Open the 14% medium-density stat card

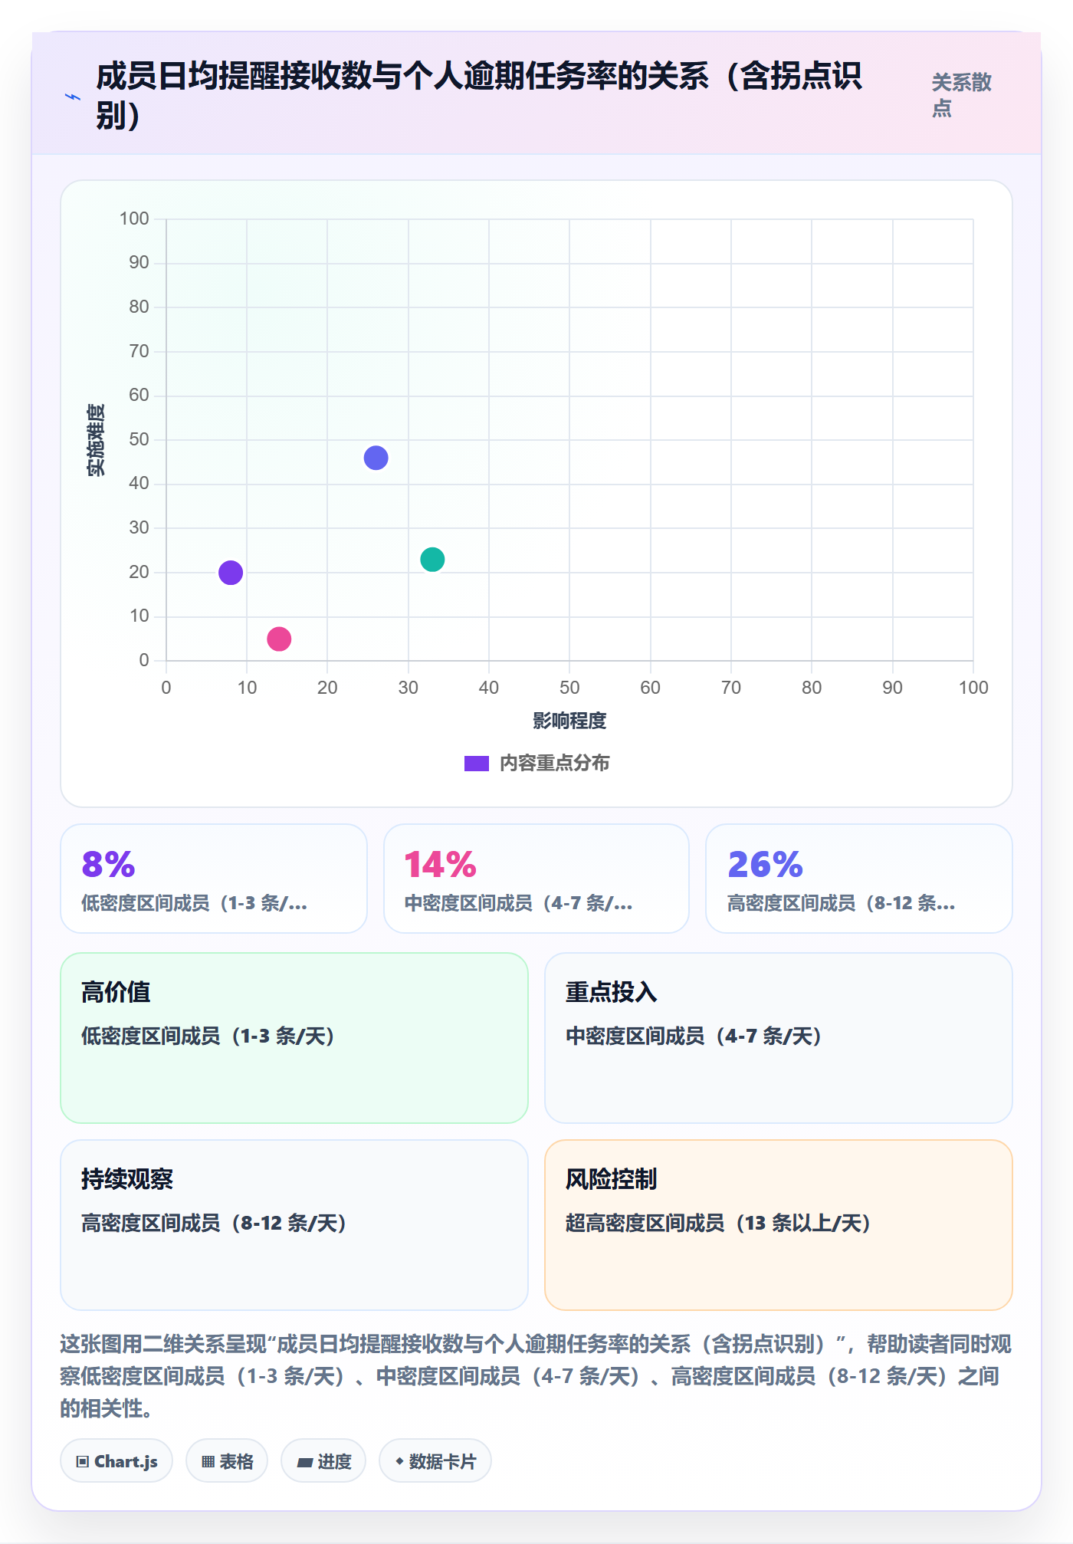click(536, 879)
